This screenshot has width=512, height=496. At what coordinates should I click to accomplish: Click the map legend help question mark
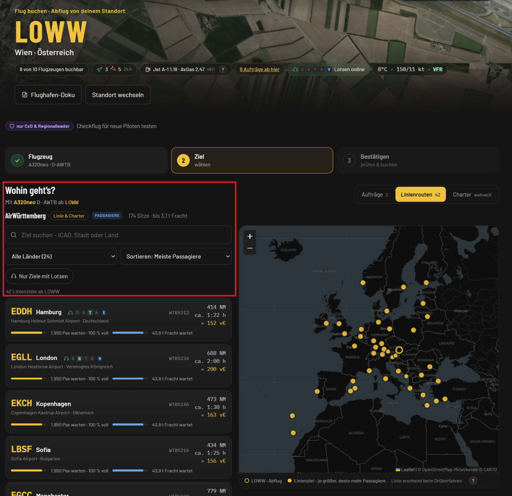click(473, 481)
